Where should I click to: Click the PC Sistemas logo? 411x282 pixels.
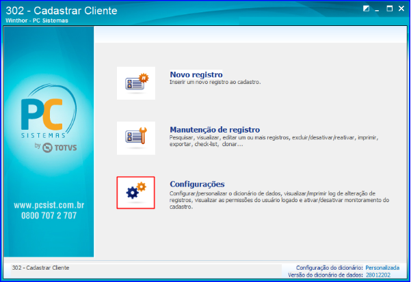coord(49,111)
